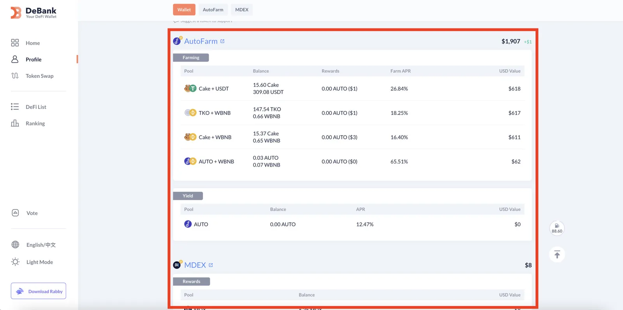Click the Farm APR column header

tap(401, 71)
